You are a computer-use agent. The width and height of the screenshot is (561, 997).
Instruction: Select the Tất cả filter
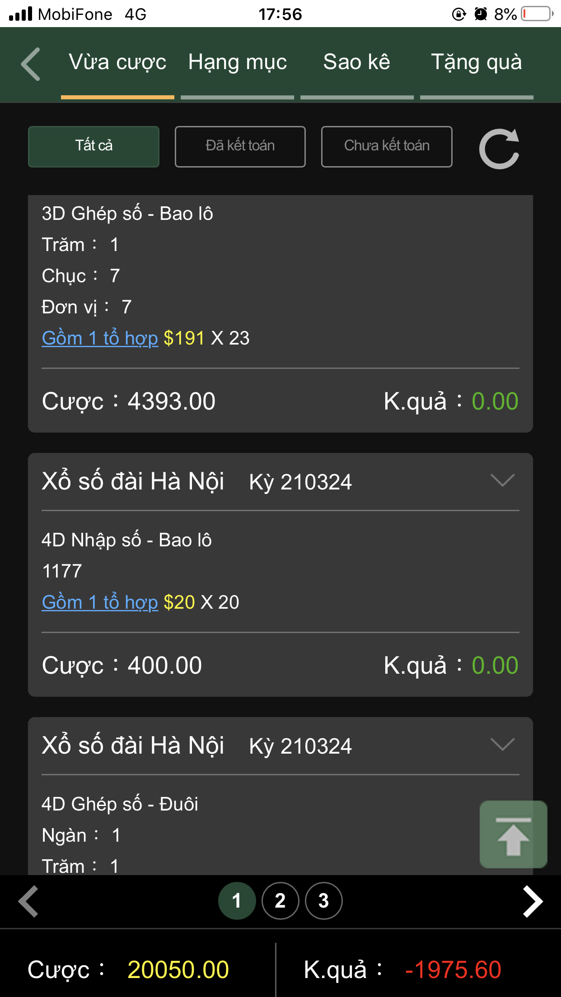[x=93, y=147]
